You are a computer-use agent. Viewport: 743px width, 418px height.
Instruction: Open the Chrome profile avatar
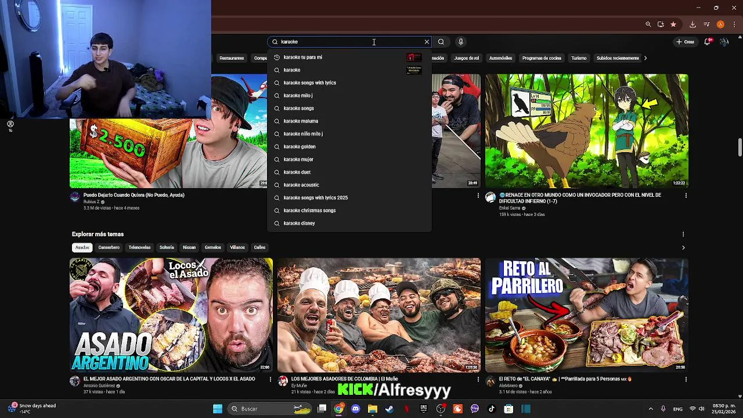click(x=720, y=24)
